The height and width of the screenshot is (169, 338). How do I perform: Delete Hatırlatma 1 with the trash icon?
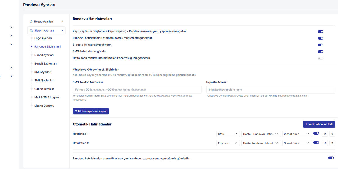coord(332,134)
